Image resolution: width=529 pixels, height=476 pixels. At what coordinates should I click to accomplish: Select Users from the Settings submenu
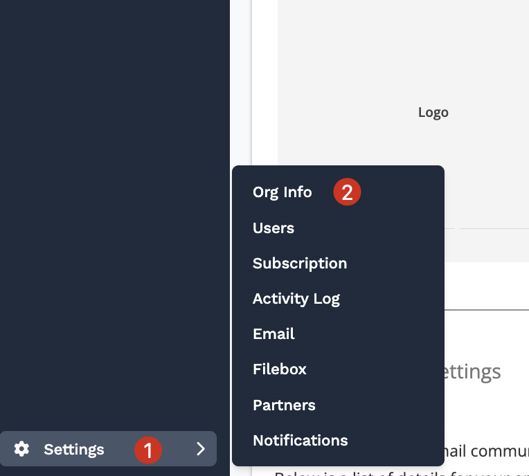click(273, 228)
